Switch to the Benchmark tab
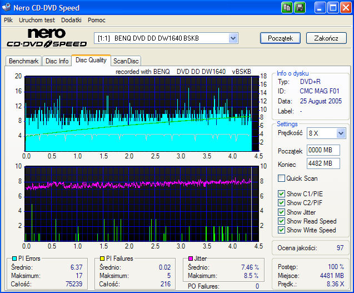354x293 pixels. [x=23, y=61]
